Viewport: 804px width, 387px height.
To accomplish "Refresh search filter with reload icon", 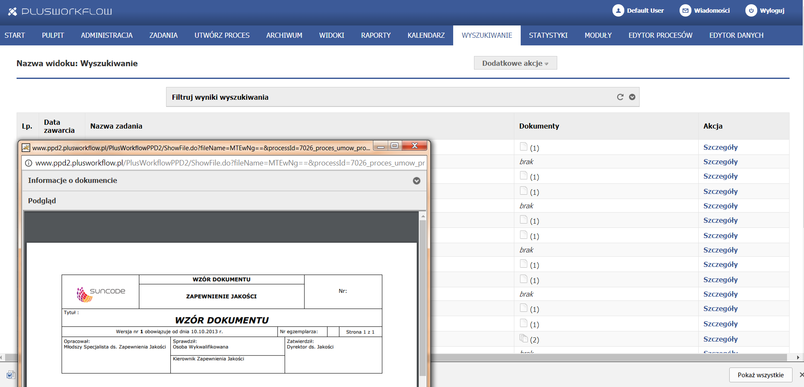I will 620,97.
